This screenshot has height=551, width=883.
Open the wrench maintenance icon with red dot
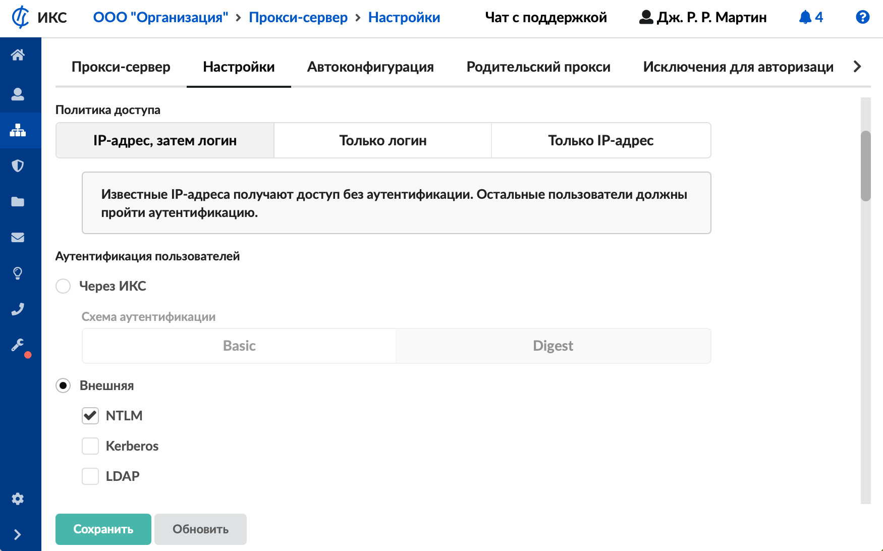tap(18, 345)
